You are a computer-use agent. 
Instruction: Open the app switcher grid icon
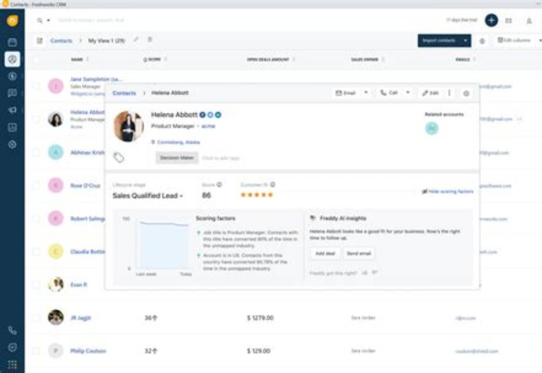coord(12,365)
